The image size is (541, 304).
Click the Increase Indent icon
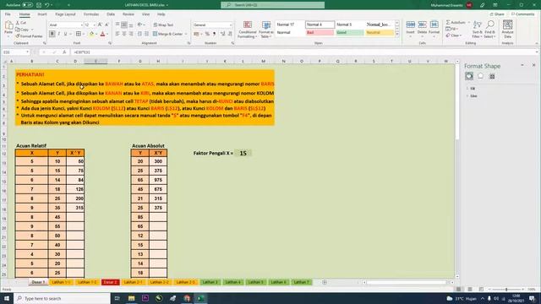(x=146, y=34)
